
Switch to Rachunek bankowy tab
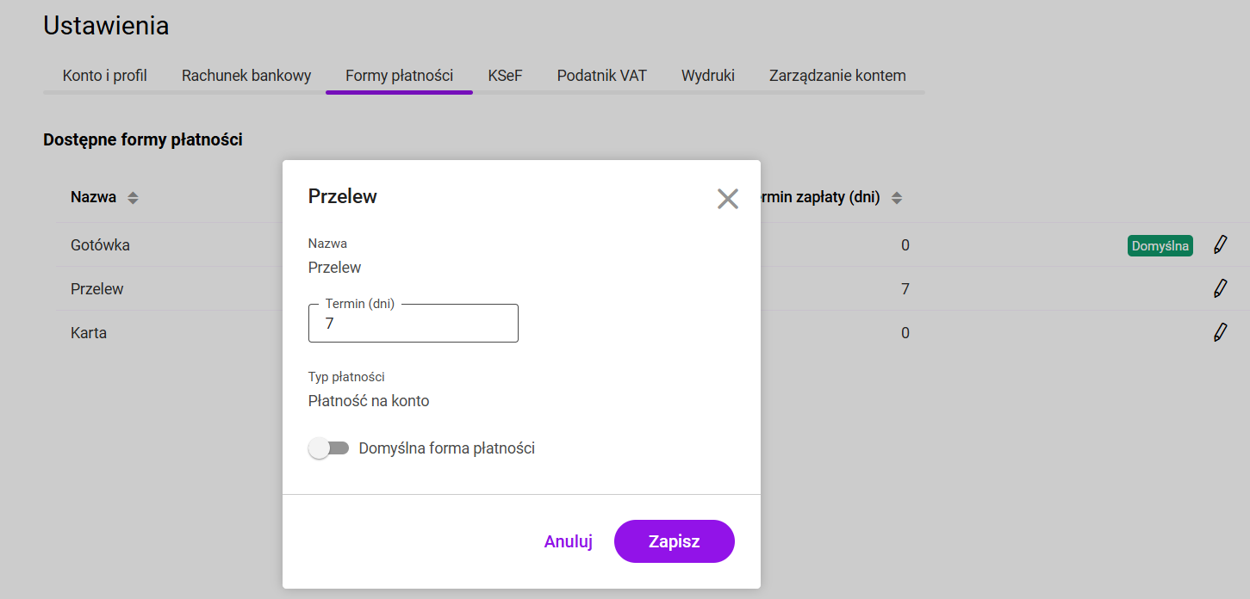tap(246, 76)
